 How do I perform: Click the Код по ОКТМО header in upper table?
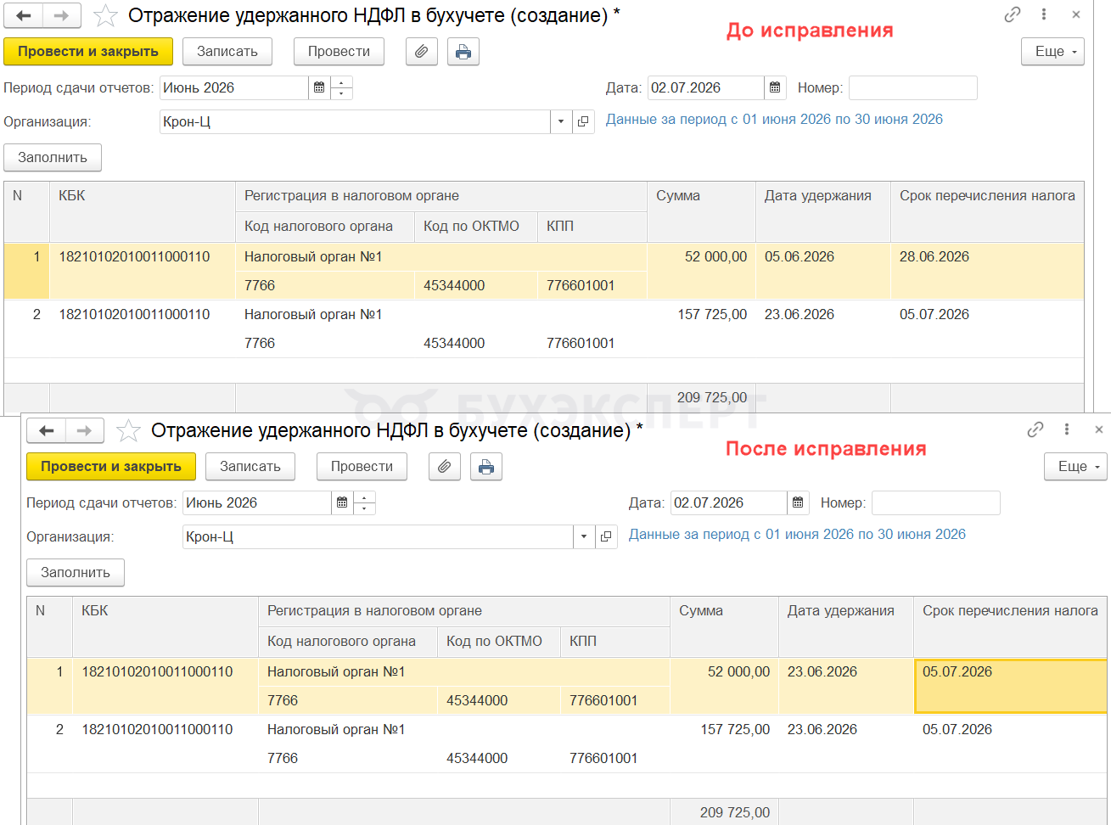476,227
